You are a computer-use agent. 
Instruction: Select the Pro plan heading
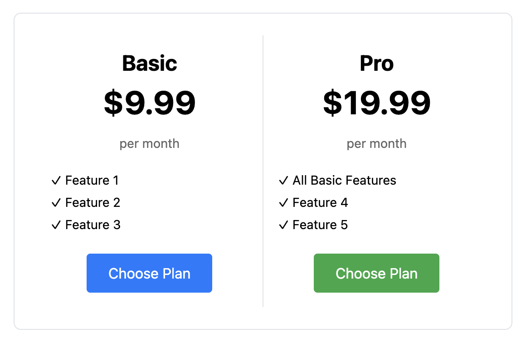point(376,64)
